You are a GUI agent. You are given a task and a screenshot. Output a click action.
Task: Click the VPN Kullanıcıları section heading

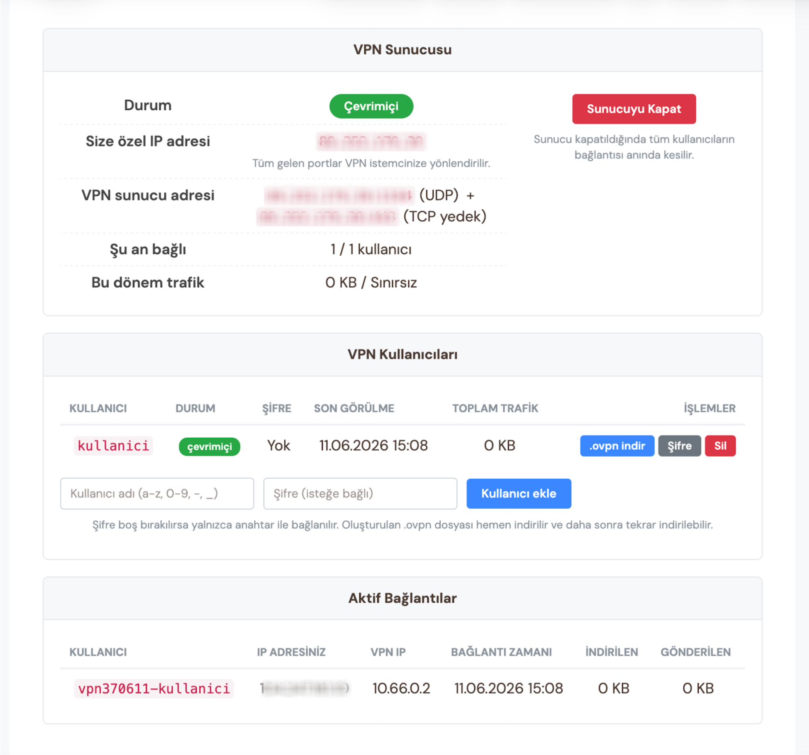402,354
